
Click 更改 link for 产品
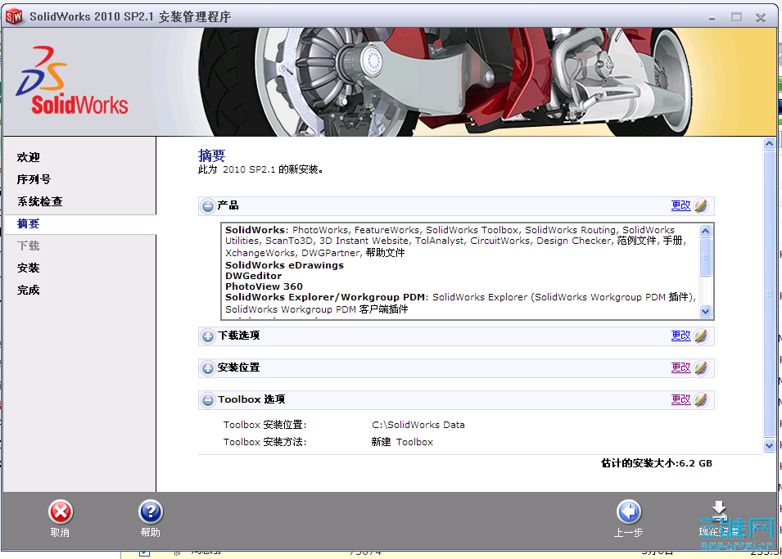(x=680, y=205)
